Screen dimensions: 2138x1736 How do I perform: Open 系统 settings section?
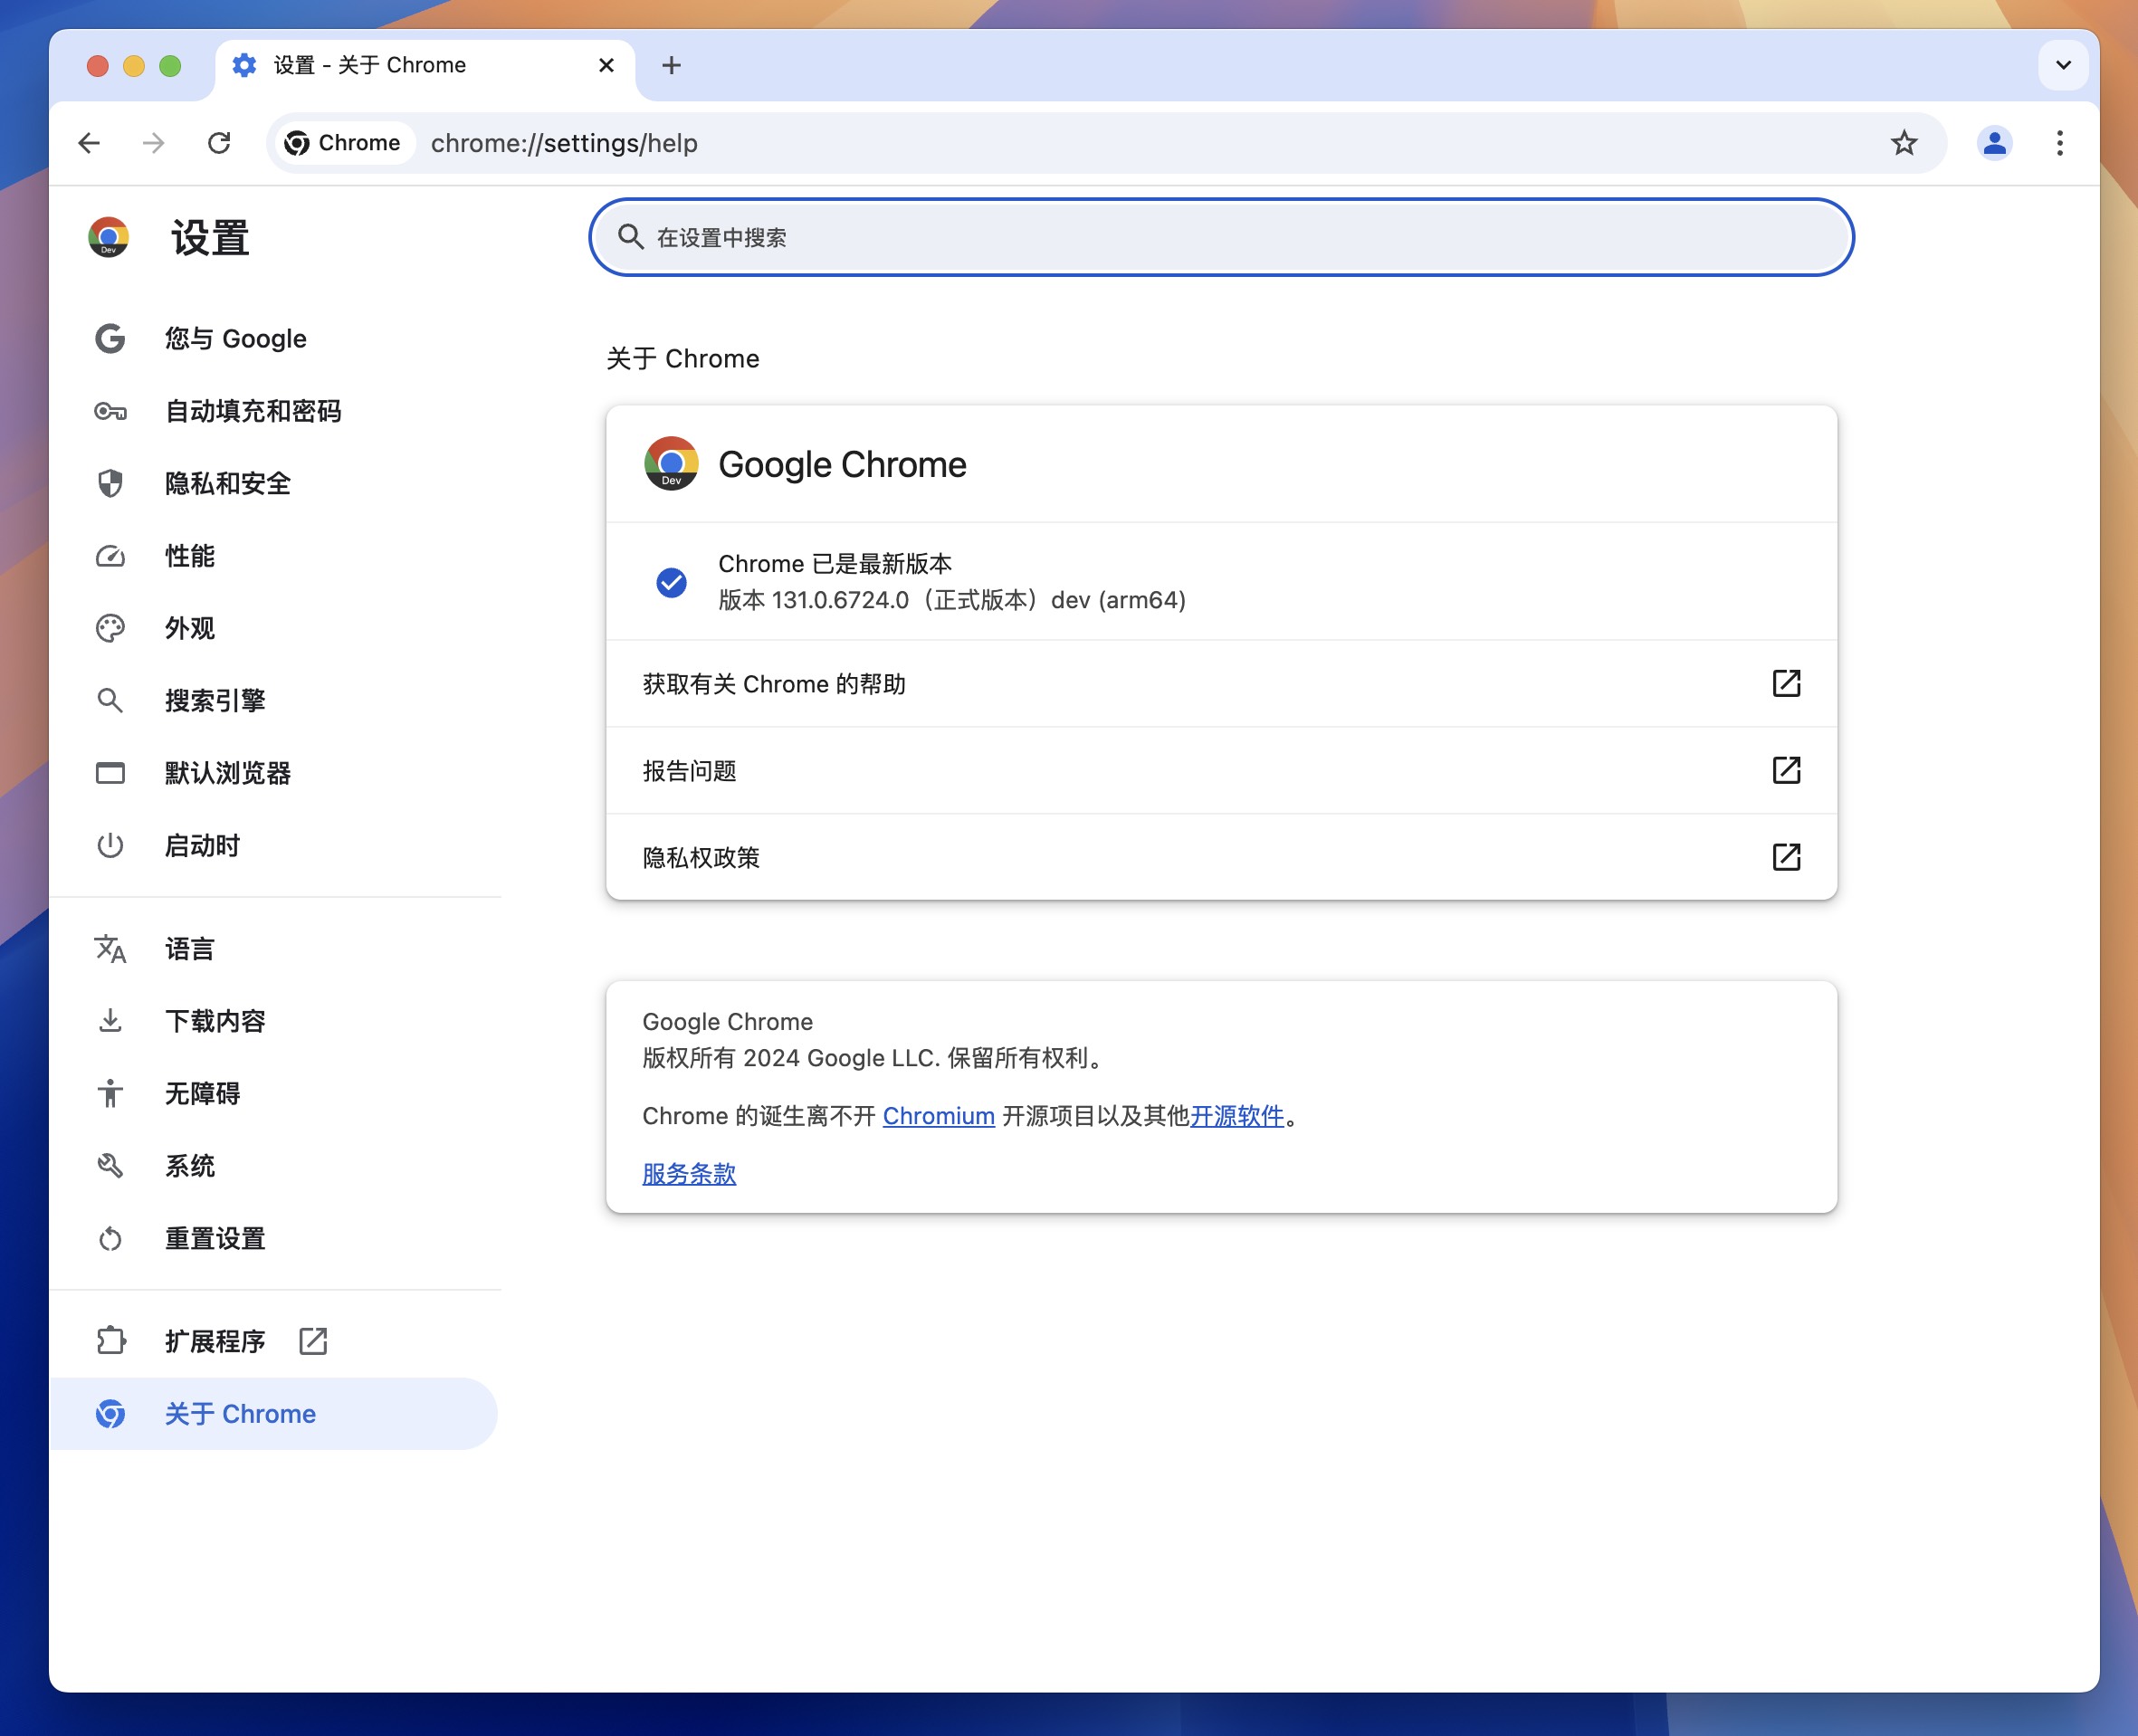pos(274,1166)
